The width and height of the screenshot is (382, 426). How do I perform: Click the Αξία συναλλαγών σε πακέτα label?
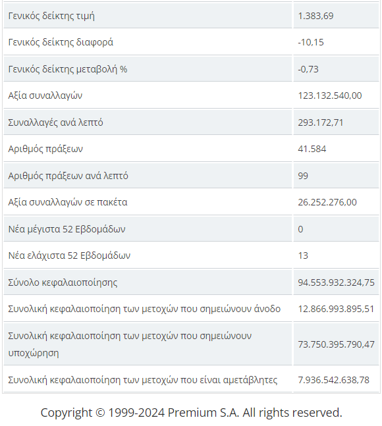pos(68,202)
